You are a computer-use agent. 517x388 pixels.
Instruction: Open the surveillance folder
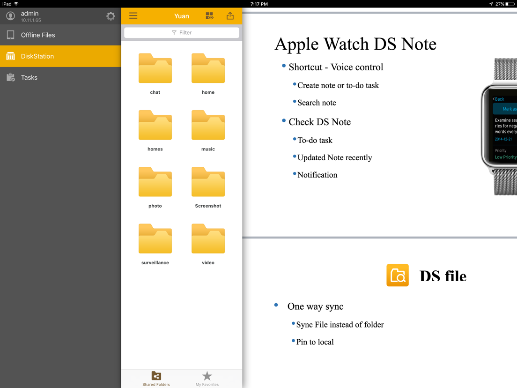click(155, 239)
